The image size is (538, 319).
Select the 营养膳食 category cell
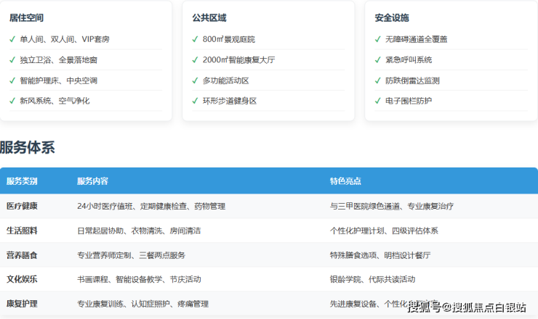(x=22, y=255)
